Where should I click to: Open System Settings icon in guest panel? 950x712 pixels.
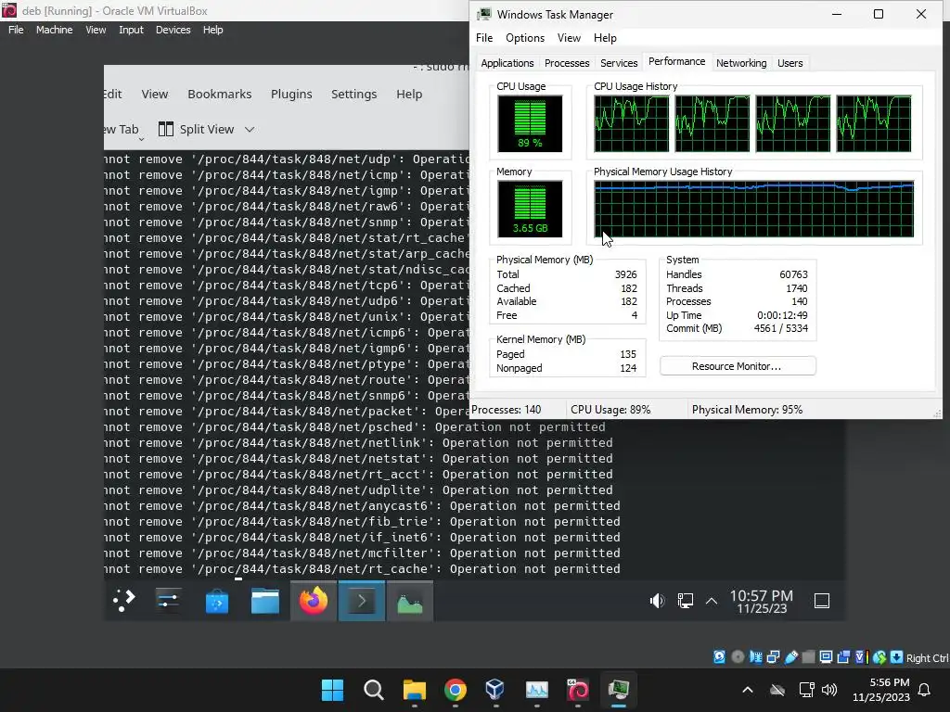(169, 601)
